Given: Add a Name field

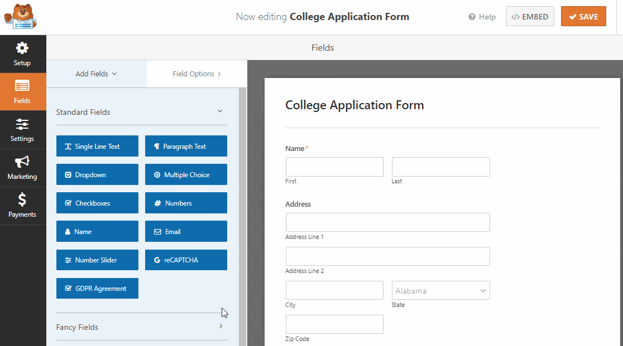Looking at the screenshot, I should click(x=97, y=231).
